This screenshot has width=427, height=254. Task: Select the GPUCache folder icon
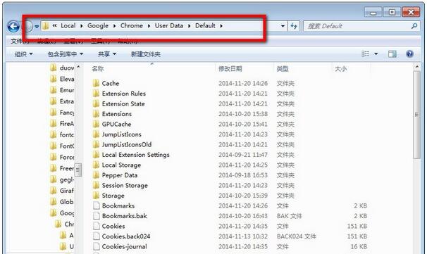point(96,124)
